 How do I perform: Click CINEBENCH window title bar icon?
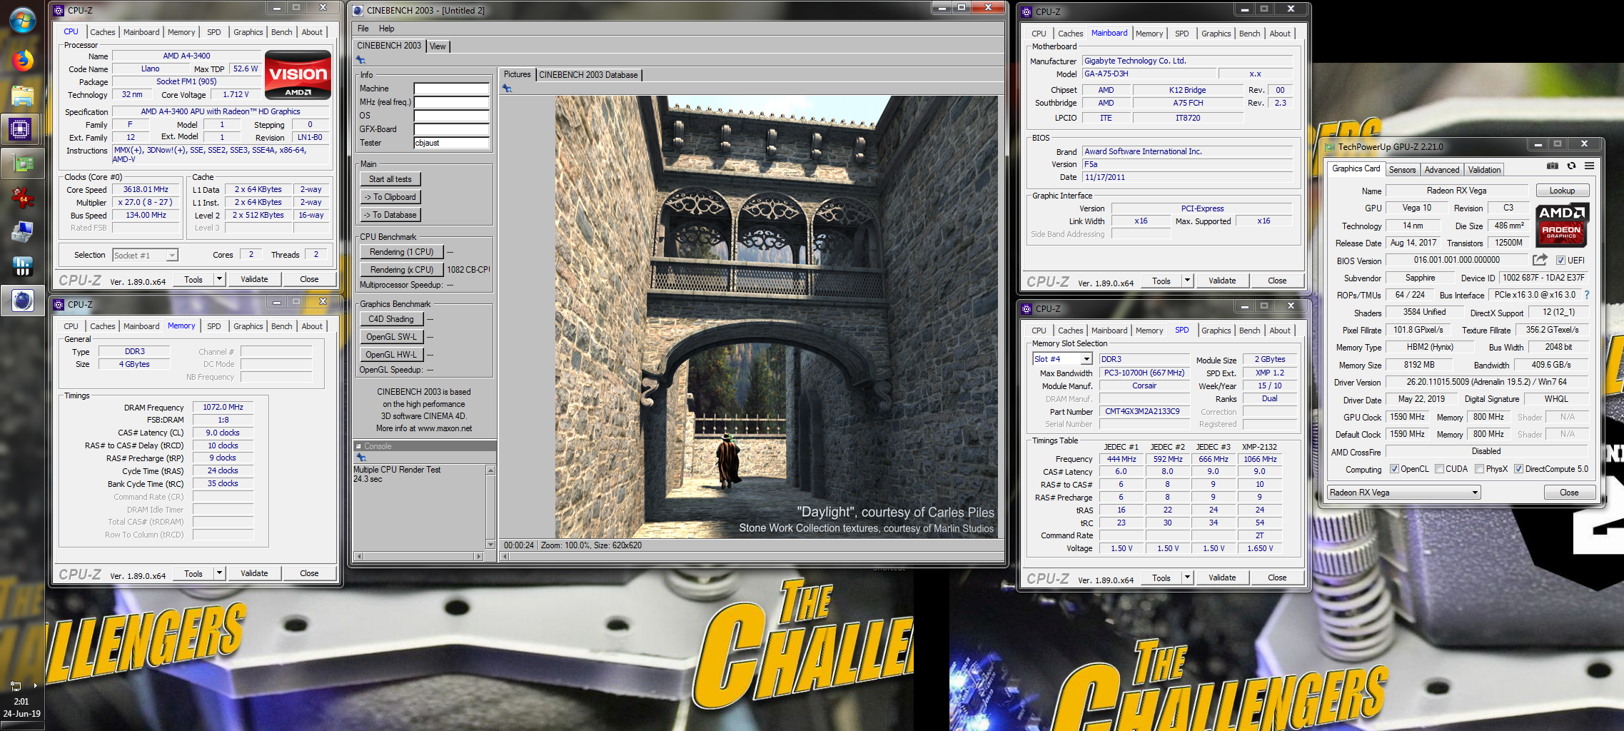click(358, 10)
